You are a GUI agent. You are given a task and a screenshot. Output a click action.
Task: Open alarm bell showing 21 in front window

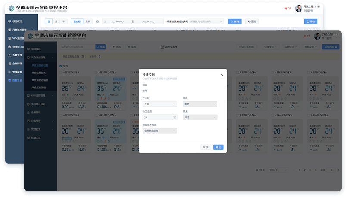pos(304,36)
